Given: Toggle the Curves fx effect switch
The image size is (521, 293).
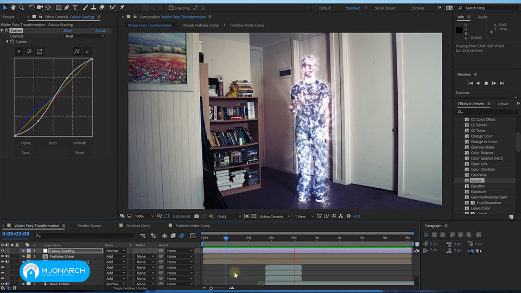Looking at the screenshot, I should tap(7, 30).
